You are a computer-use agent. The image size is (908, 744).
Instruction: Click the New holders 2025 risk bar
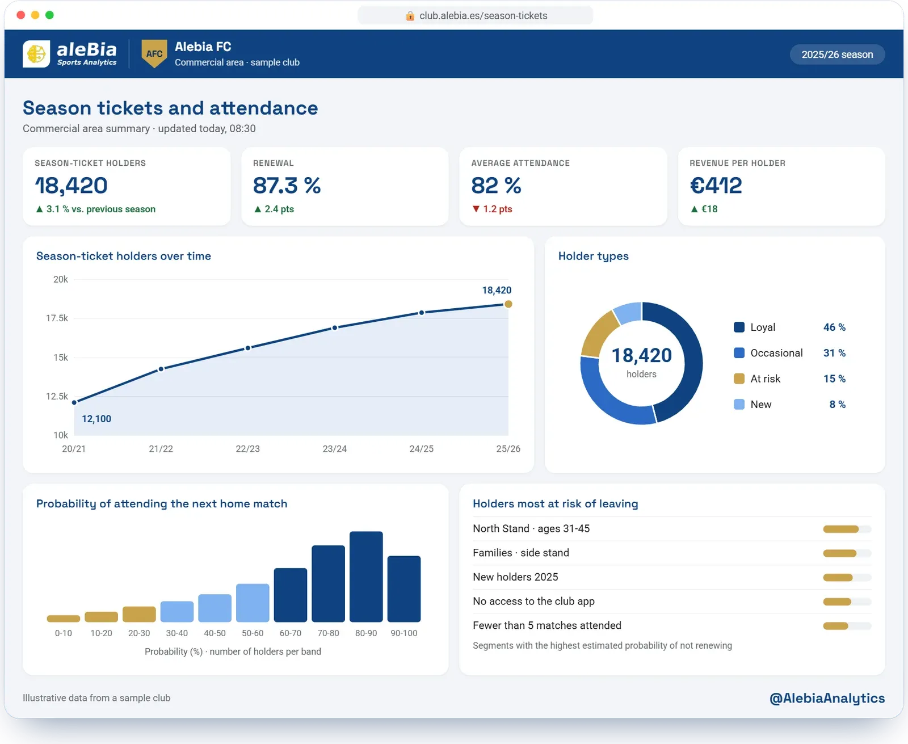click(x=847, y=578)
